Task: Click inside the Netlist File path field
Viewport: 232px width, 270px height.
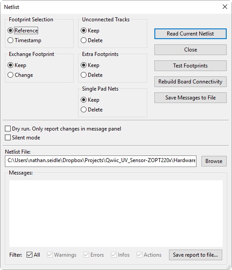Action: tap(101, 161)
